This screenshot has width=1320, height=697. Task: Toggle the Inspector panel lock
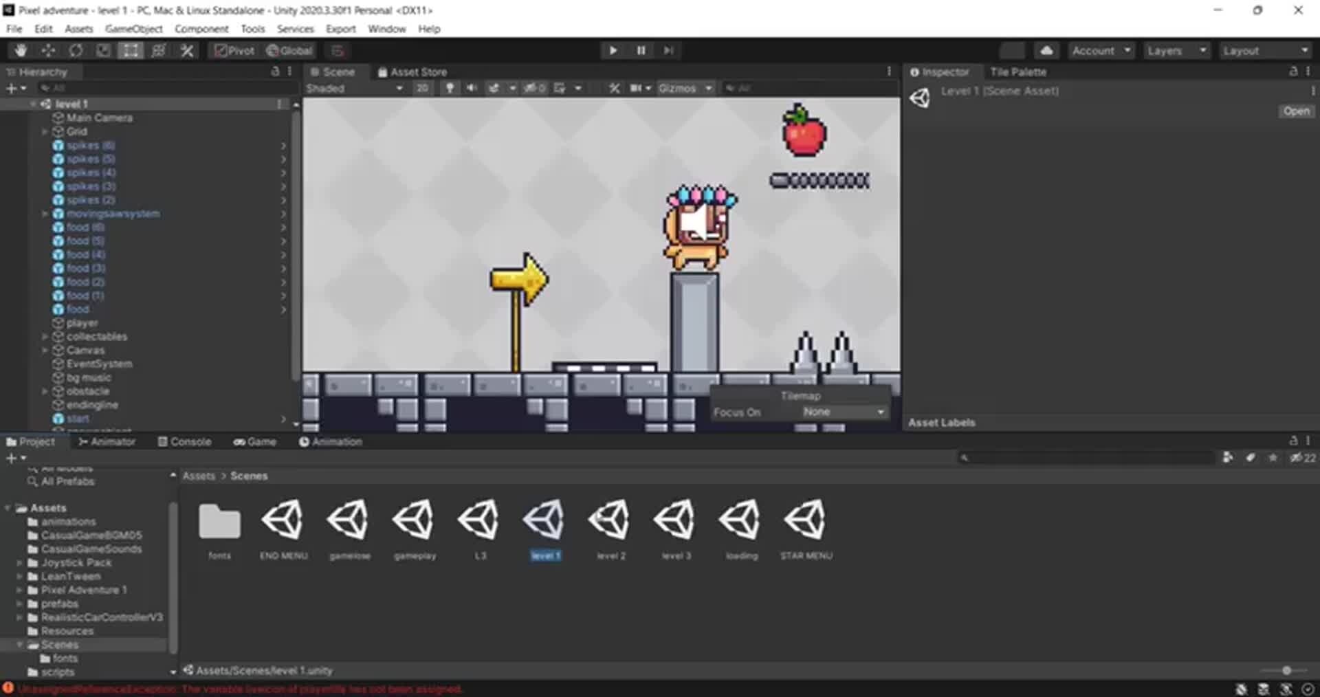(1293, 71)
